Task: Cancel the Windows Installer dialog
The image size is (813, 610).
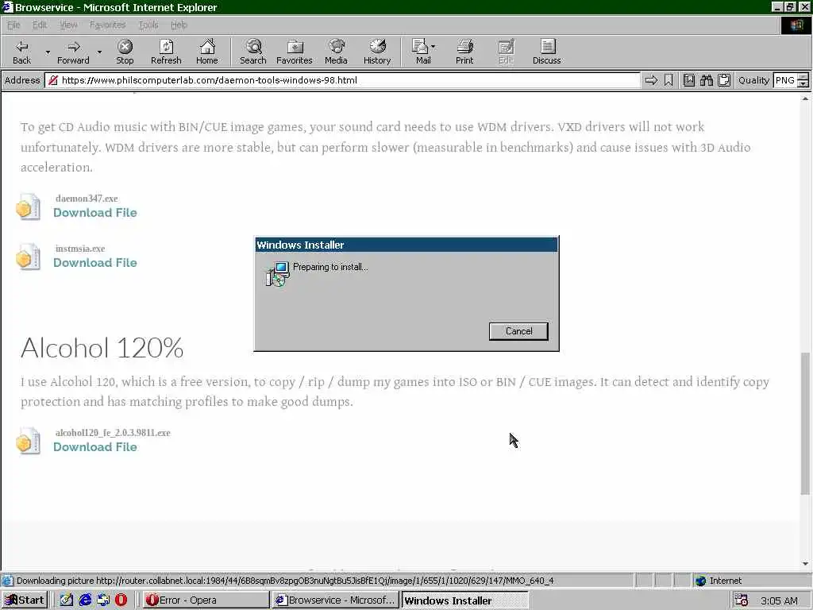Action: point(518,331)
